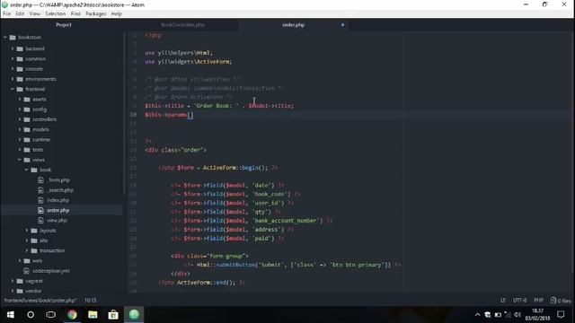Image resolution: width=575 pixels, height=323 pixels.
Task: Open the Windows Start menu
Action: [10, 315]
